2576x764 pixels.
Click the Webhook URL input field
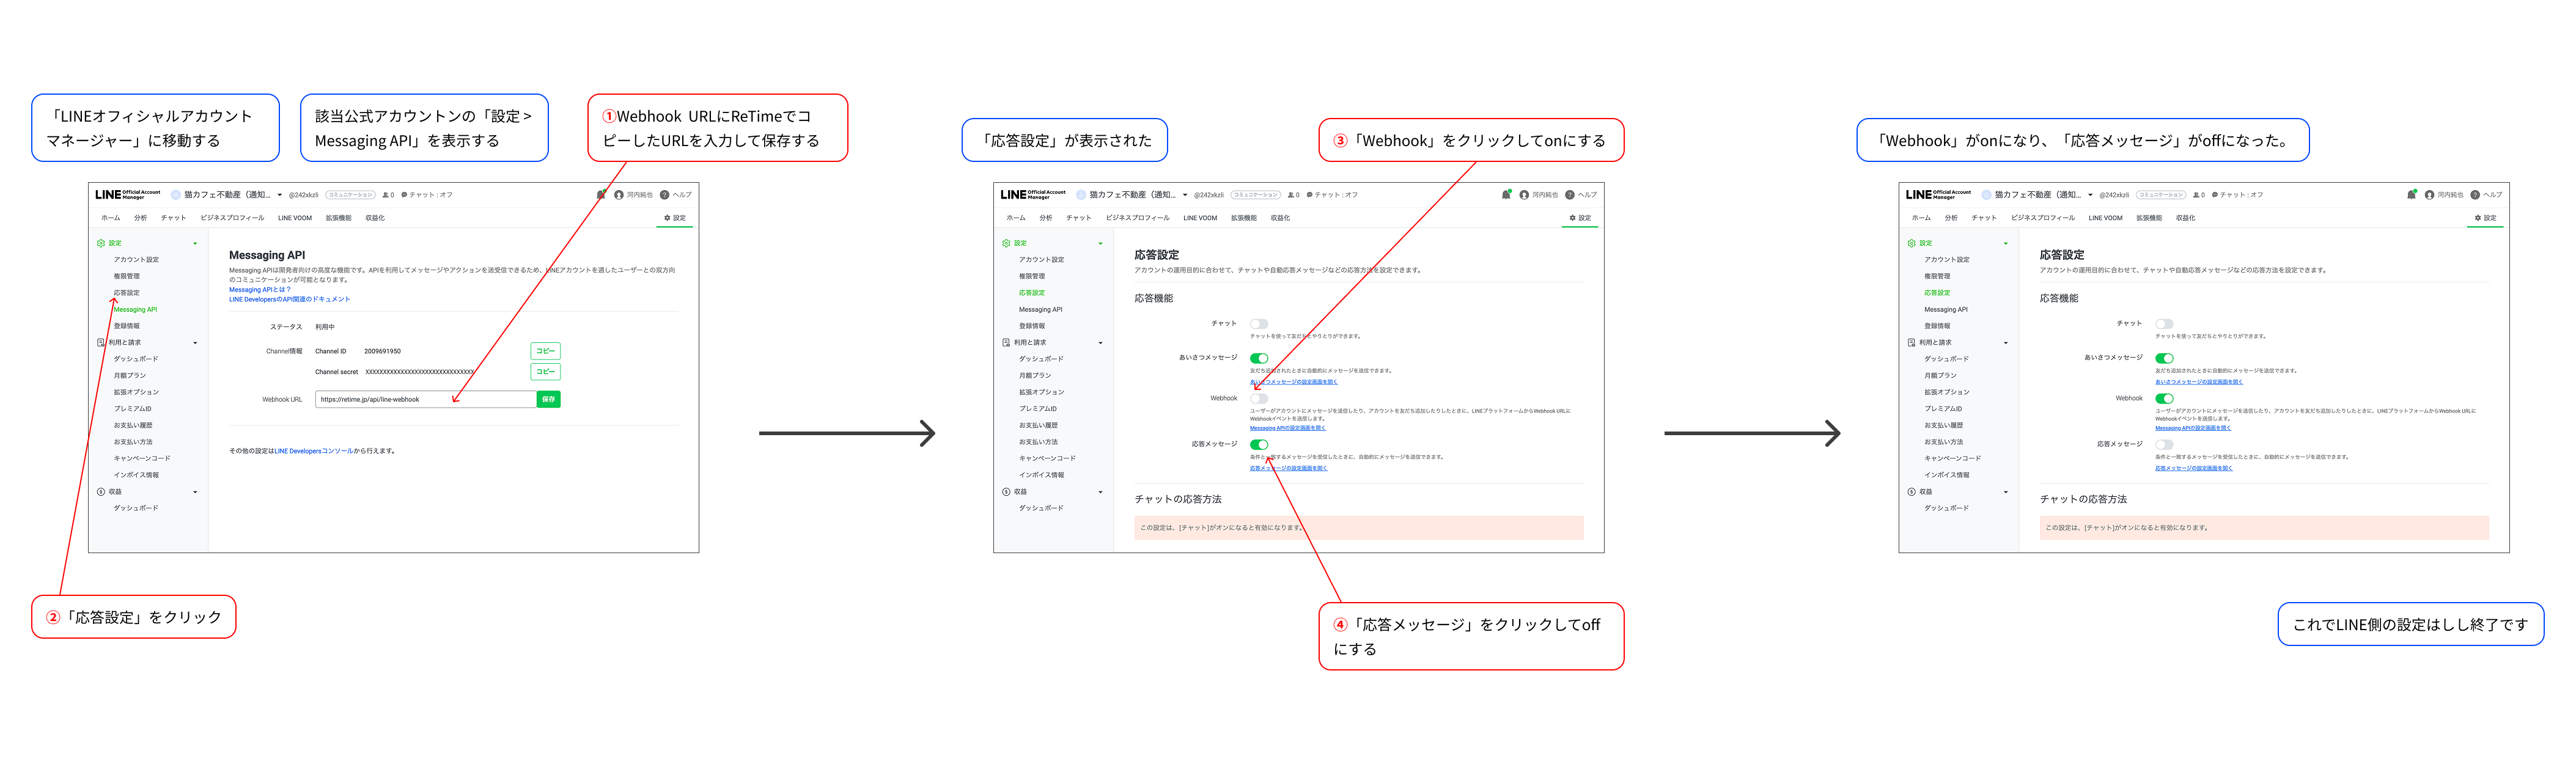(x=426, y=399)
